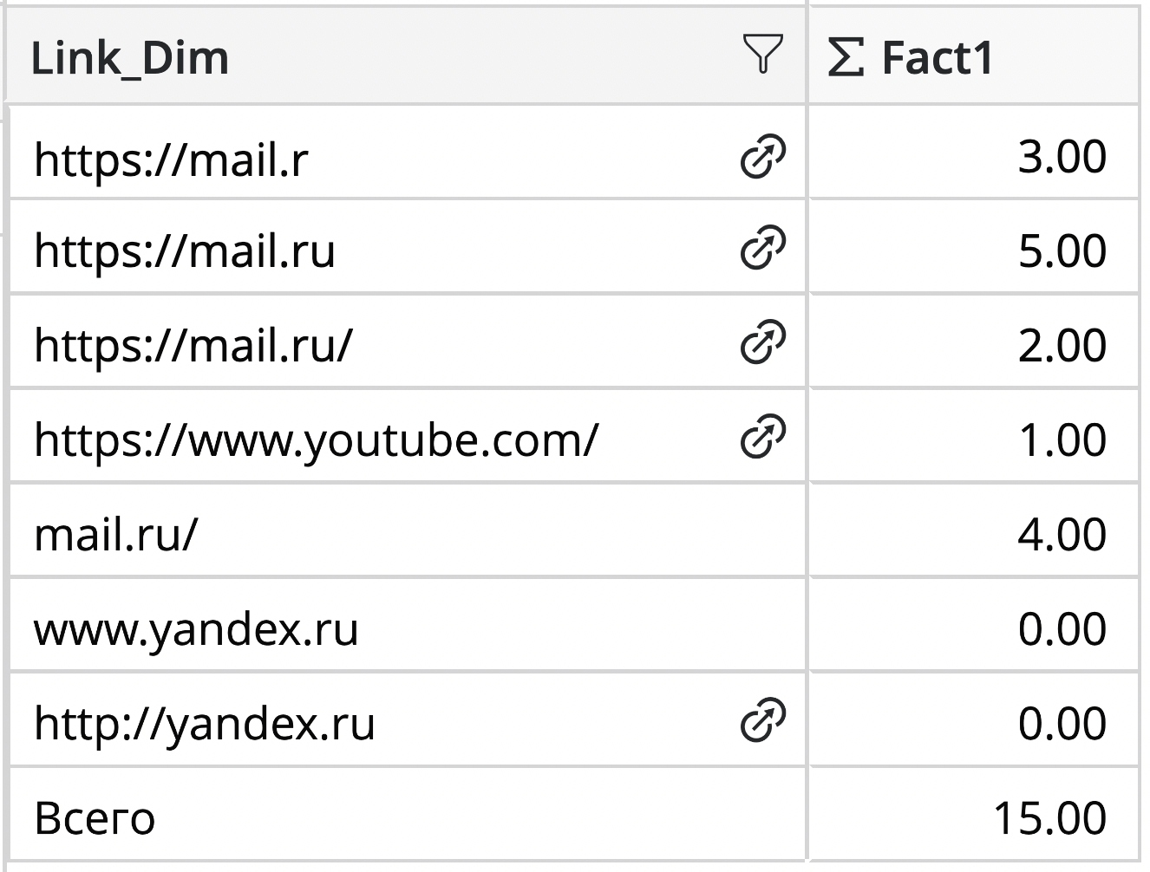
Task: Open the filter icon on Link_Dim header
Action: click(x=763, y=54)
